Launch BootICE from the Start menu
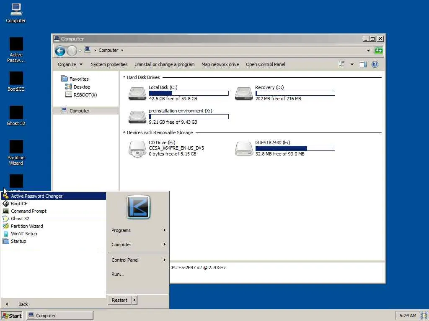429x321 pixels. (54, 204)
